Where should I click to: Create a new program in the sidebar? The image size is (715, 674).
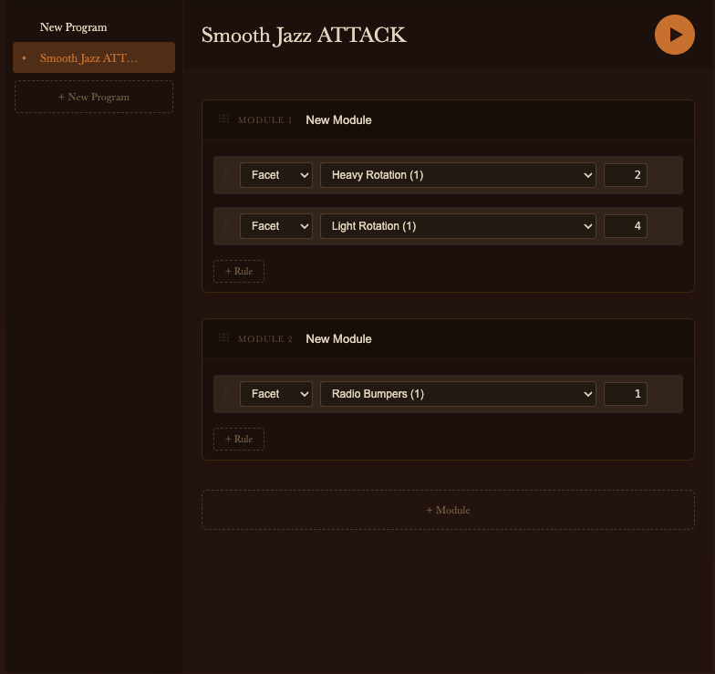pyautogui.click(x=93, y=97)
